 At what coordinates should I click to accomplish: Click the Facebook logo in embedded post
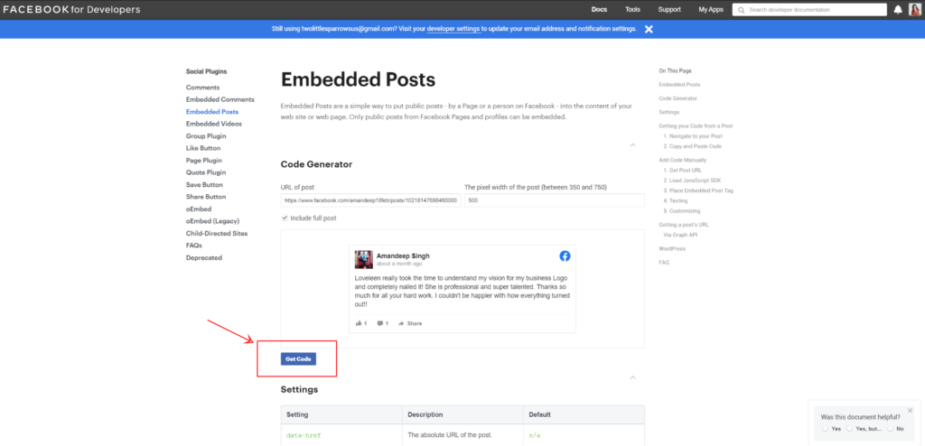565,256
